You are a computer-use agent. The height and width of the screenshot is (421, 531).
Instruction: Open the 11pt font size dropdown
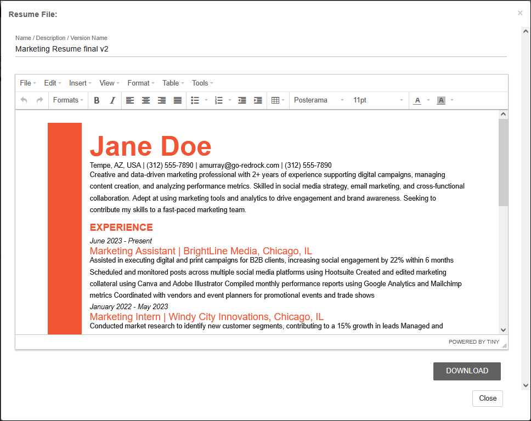pos(378,100)
